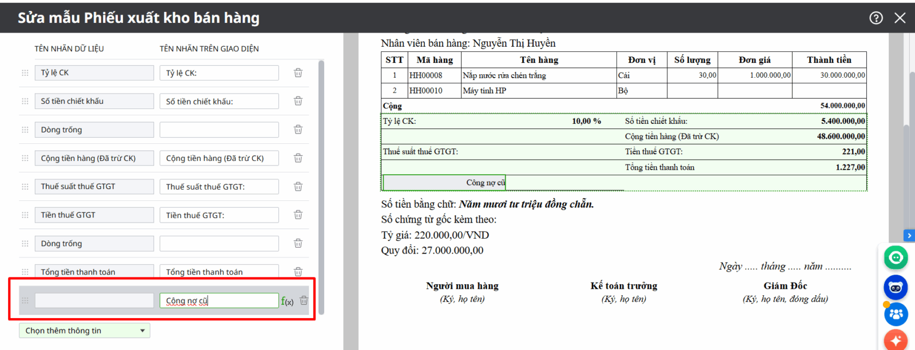The width and height of the screenshot is (915, 350).
Task: Delete the Công nợ cũ row
Action: click(304, 300)
